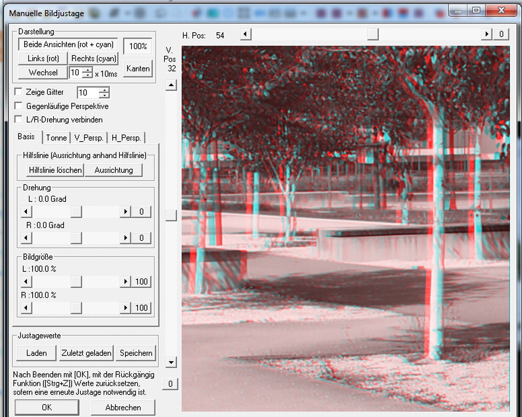Screen dimensions: 522x417
Task: Click H. Pos right arrow
Action: tap(487, 34)
